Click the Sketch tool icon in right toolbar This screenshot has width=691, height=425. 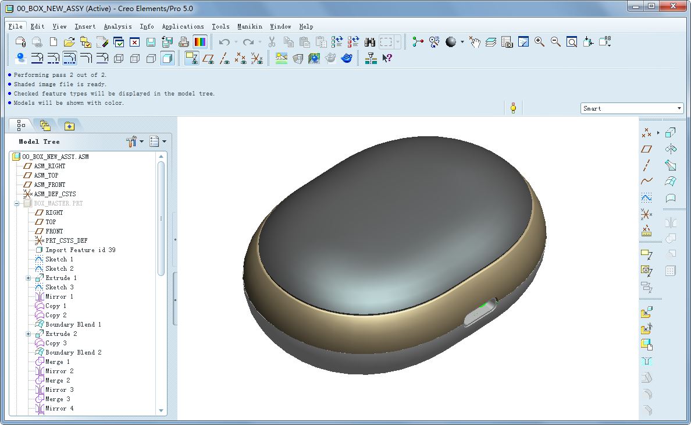646,197
